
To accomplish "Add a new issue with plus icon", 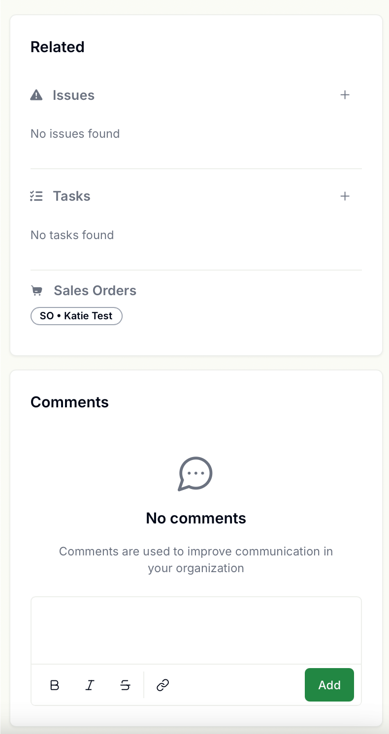I will click(x=345, y=95).
